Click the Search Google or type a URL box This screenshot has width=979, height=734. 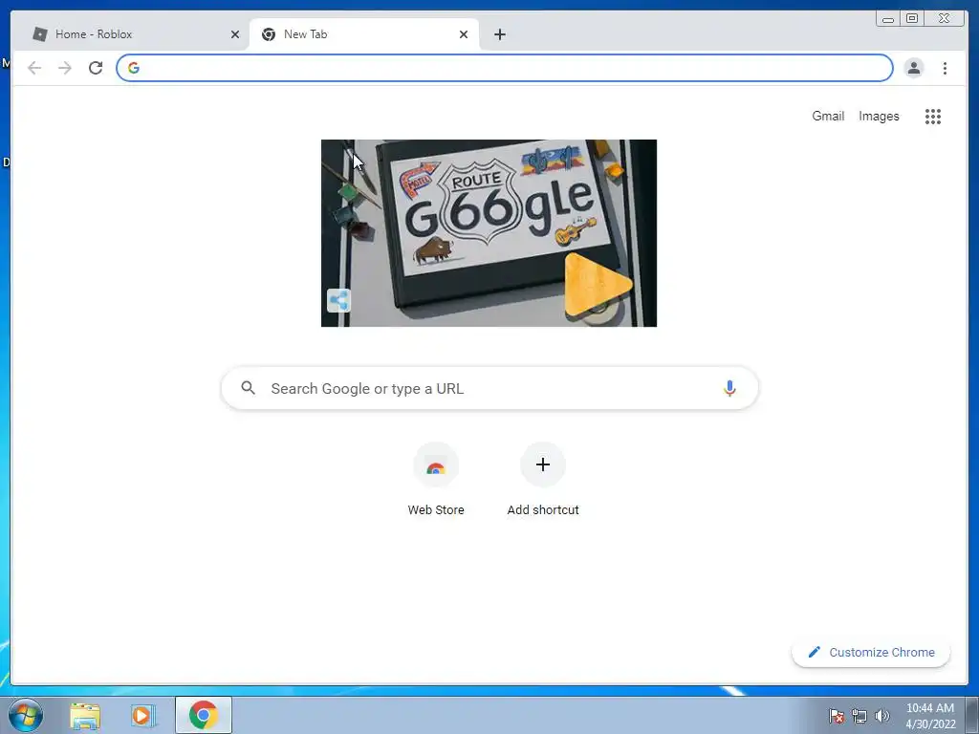[x=490, y=388]
